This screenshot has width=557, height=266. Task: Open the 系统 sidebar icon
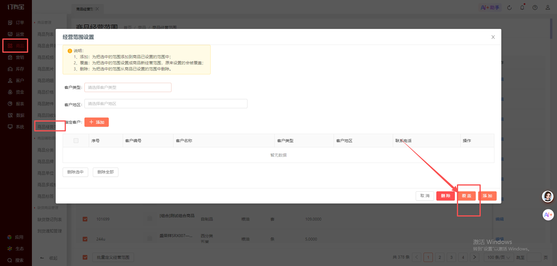(x=10, y=127)
